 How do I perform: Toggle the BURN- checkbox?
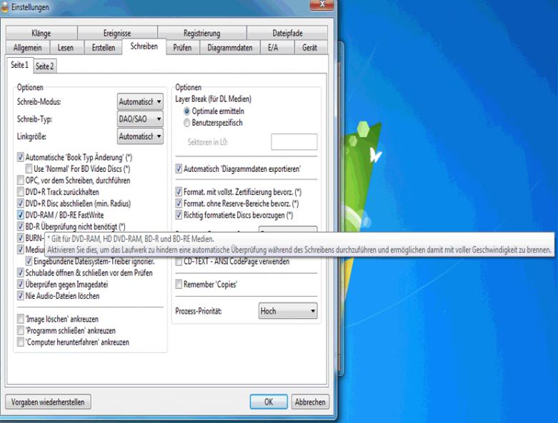click(x=21, y=238)
